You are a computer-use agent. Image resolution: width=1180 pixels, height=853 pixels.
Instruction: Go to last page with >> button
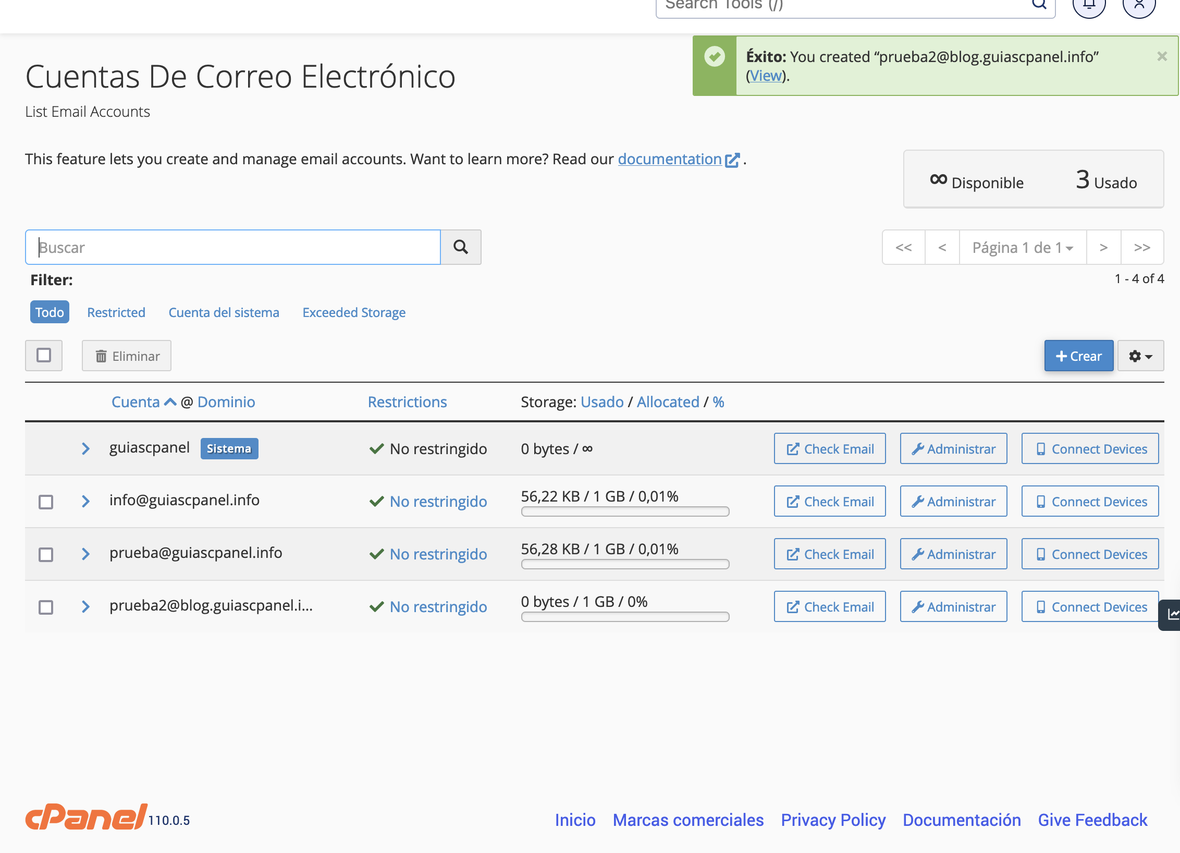point(1142,247)
